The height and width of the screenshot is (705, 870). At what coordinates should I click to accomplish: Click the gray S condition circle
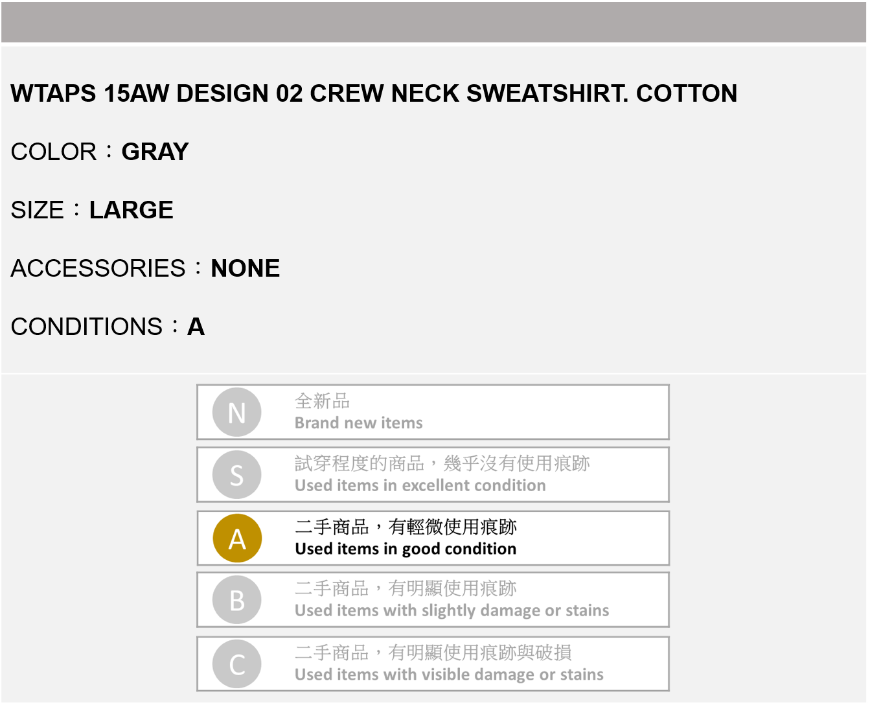[237, 475]
